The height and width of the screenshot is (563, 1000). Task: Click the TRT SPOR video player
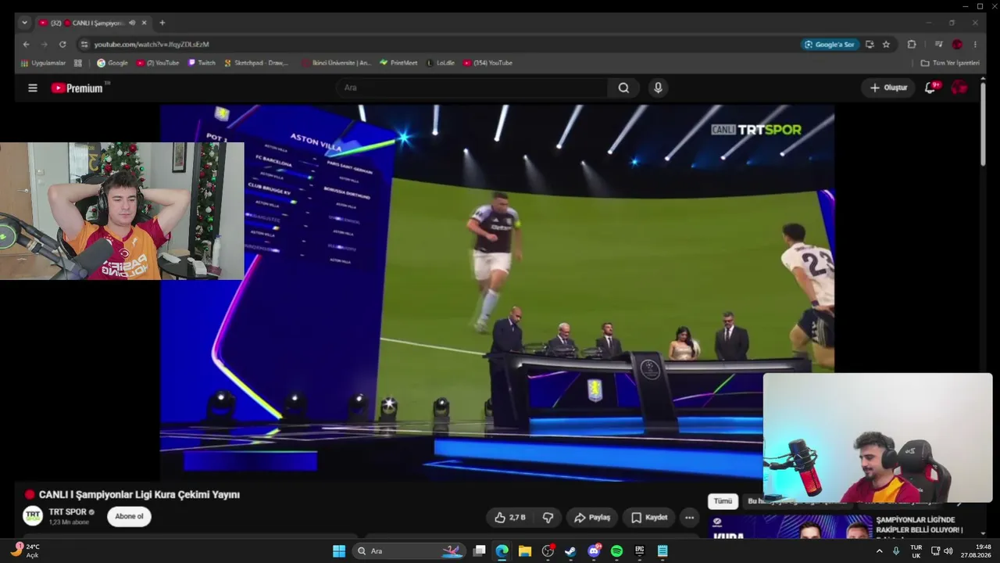[x=497, y=292]
